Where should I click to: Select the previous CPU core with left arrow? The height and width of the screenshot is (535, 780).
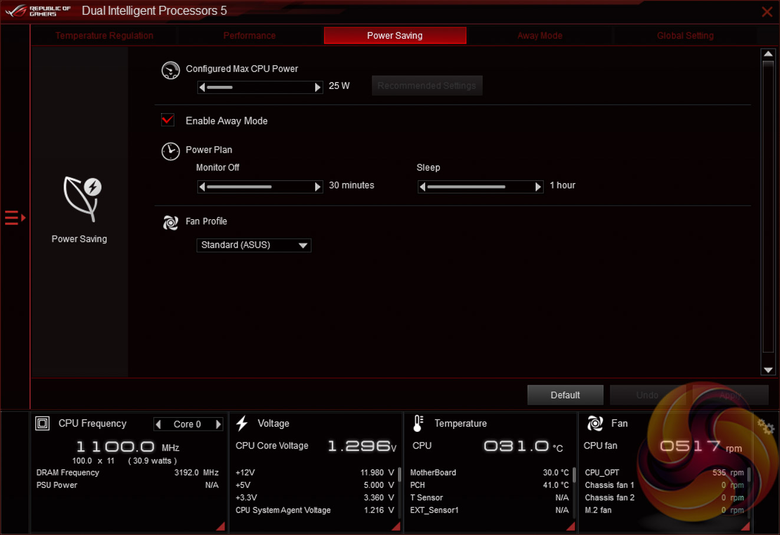158,424
